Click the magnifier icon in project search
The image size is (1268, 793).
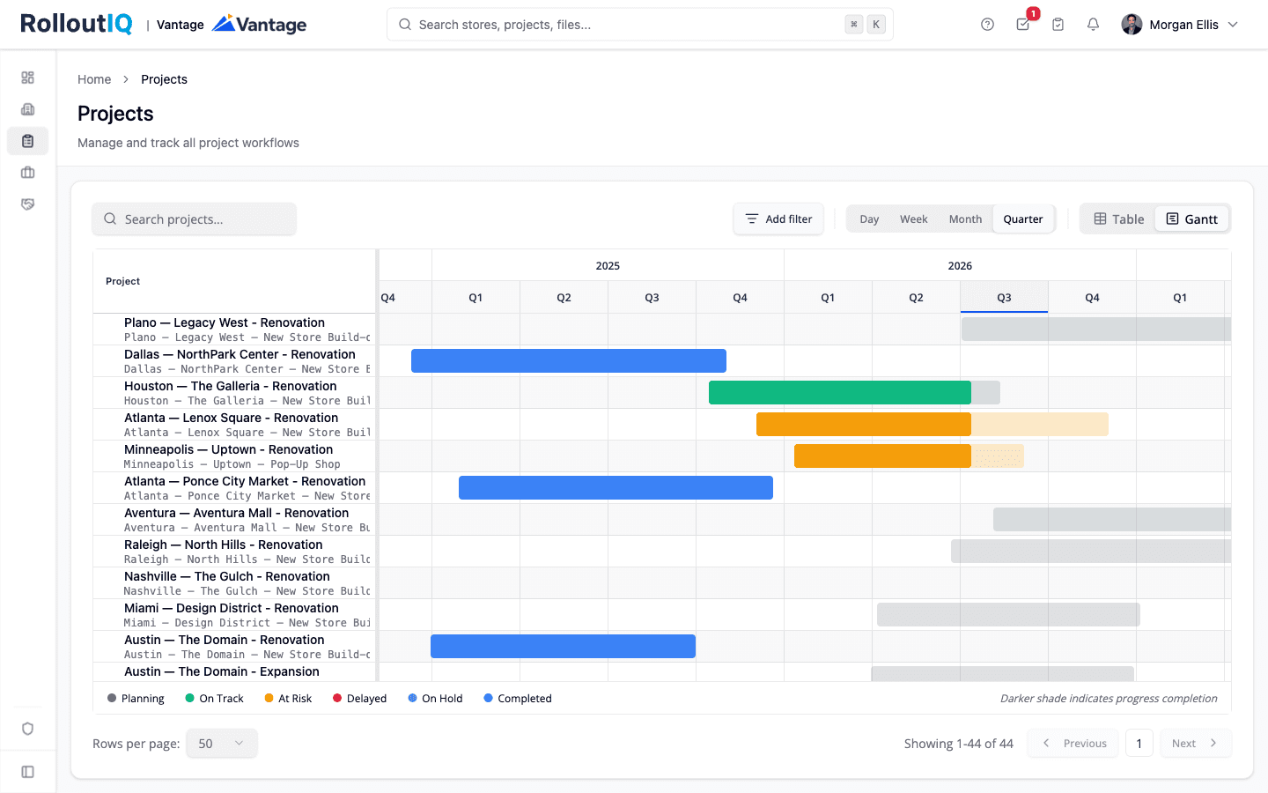pyautogui.click(x=110, y=219)
